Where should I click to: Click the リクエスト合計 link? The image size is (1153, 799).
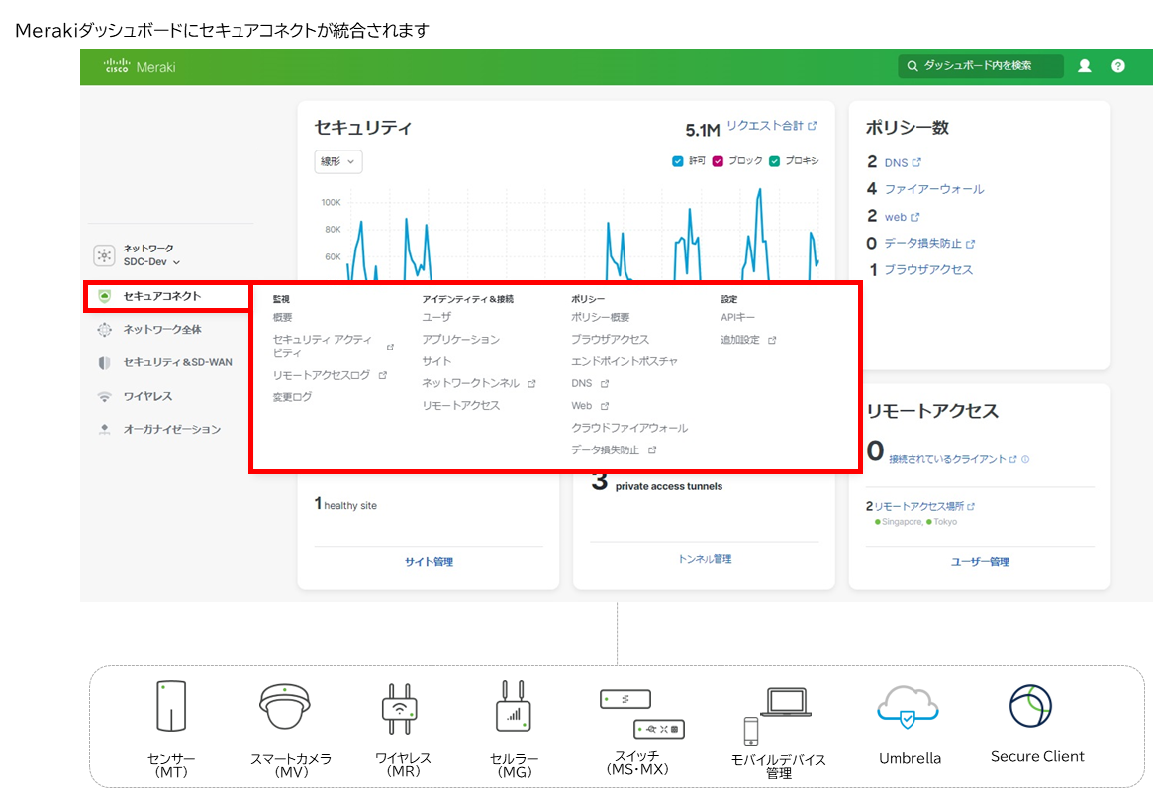765,126
